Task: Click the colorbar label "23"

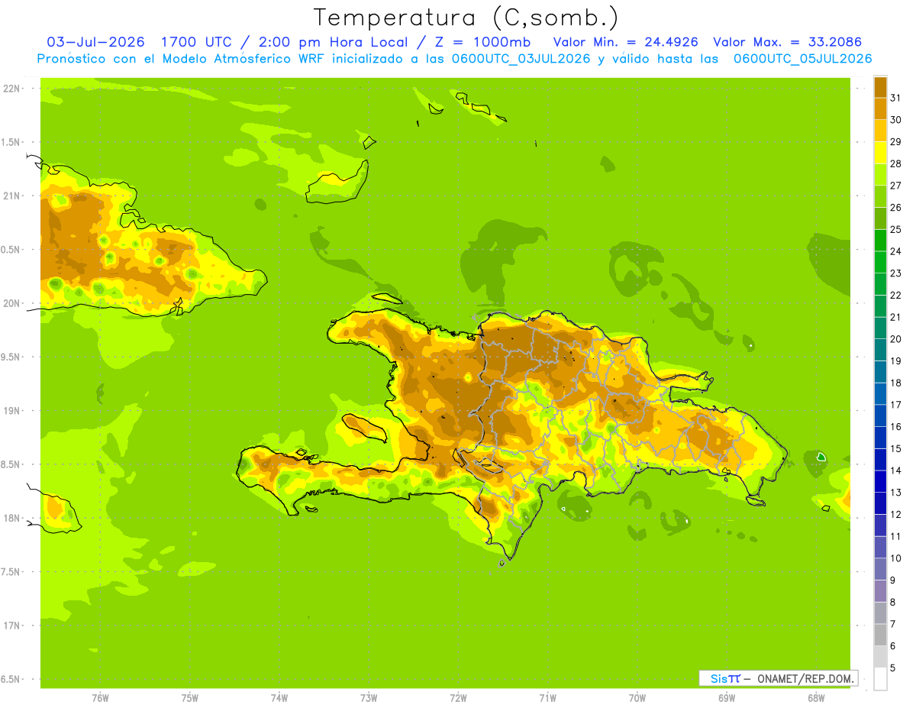Action: 895,273
